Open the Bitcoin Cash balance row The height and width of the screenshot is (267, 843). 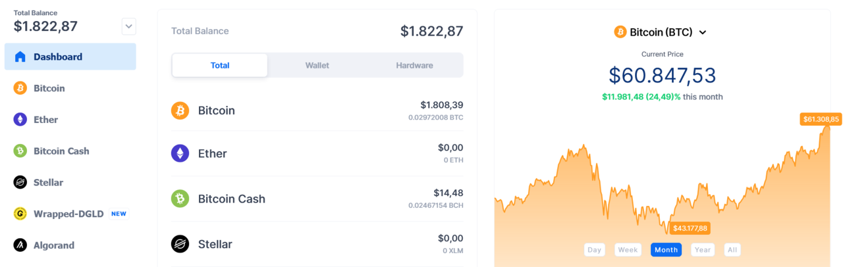[317, 199]
